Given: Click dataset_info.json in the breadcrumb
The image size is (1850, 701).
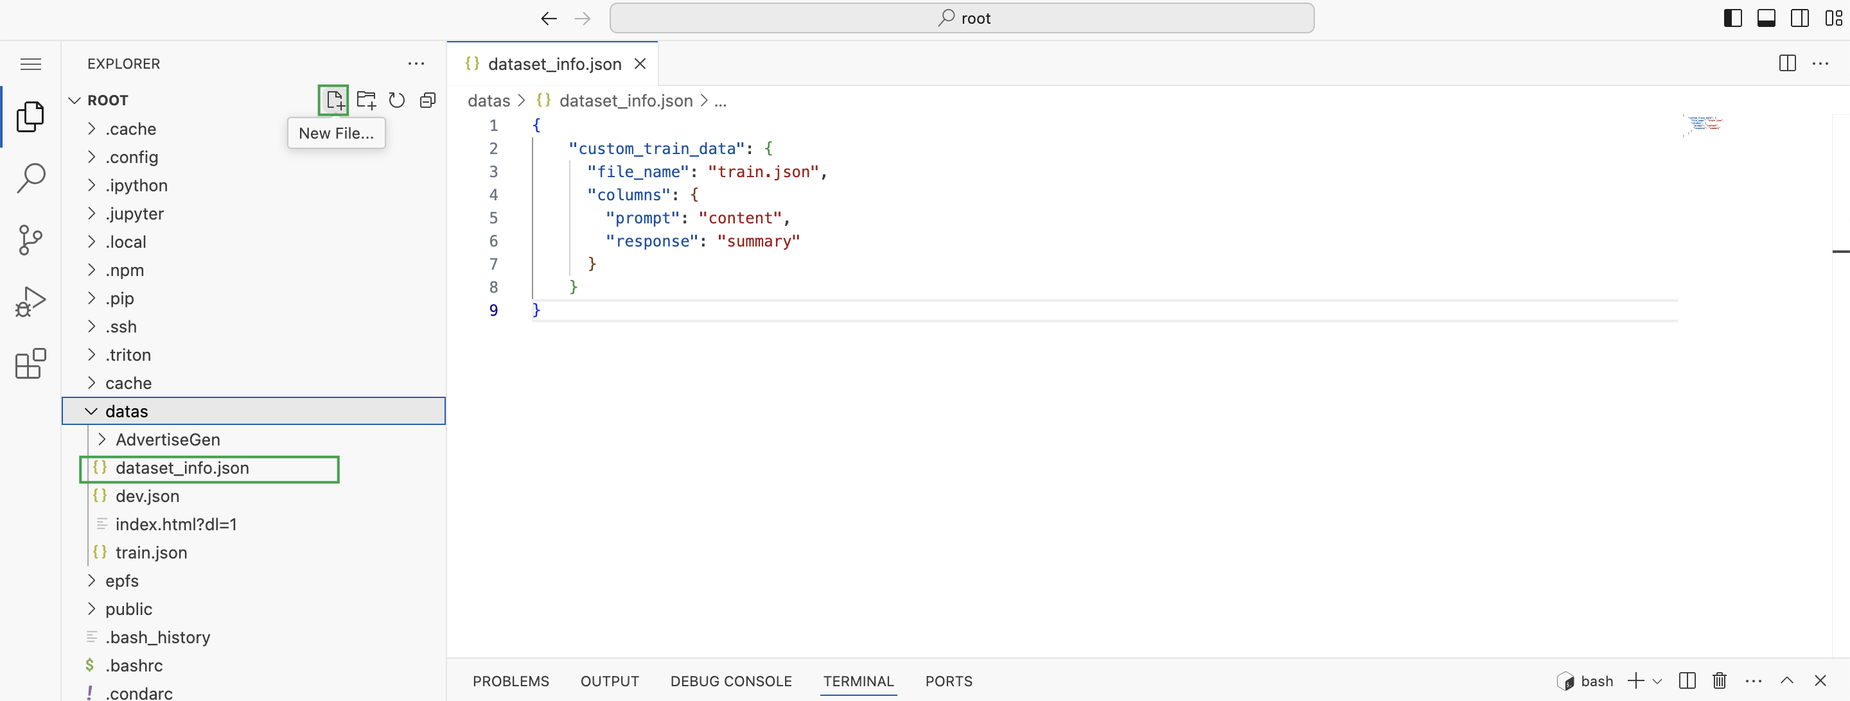Looking at the screenshot, I should point(626,101).
